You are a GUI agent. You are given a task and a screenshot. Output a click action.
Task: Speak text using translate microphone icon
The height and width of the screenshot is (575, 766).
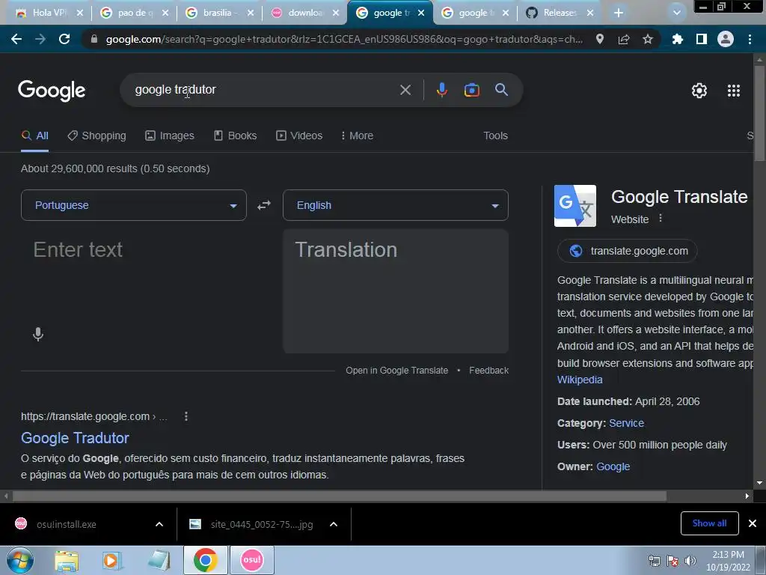38,335
